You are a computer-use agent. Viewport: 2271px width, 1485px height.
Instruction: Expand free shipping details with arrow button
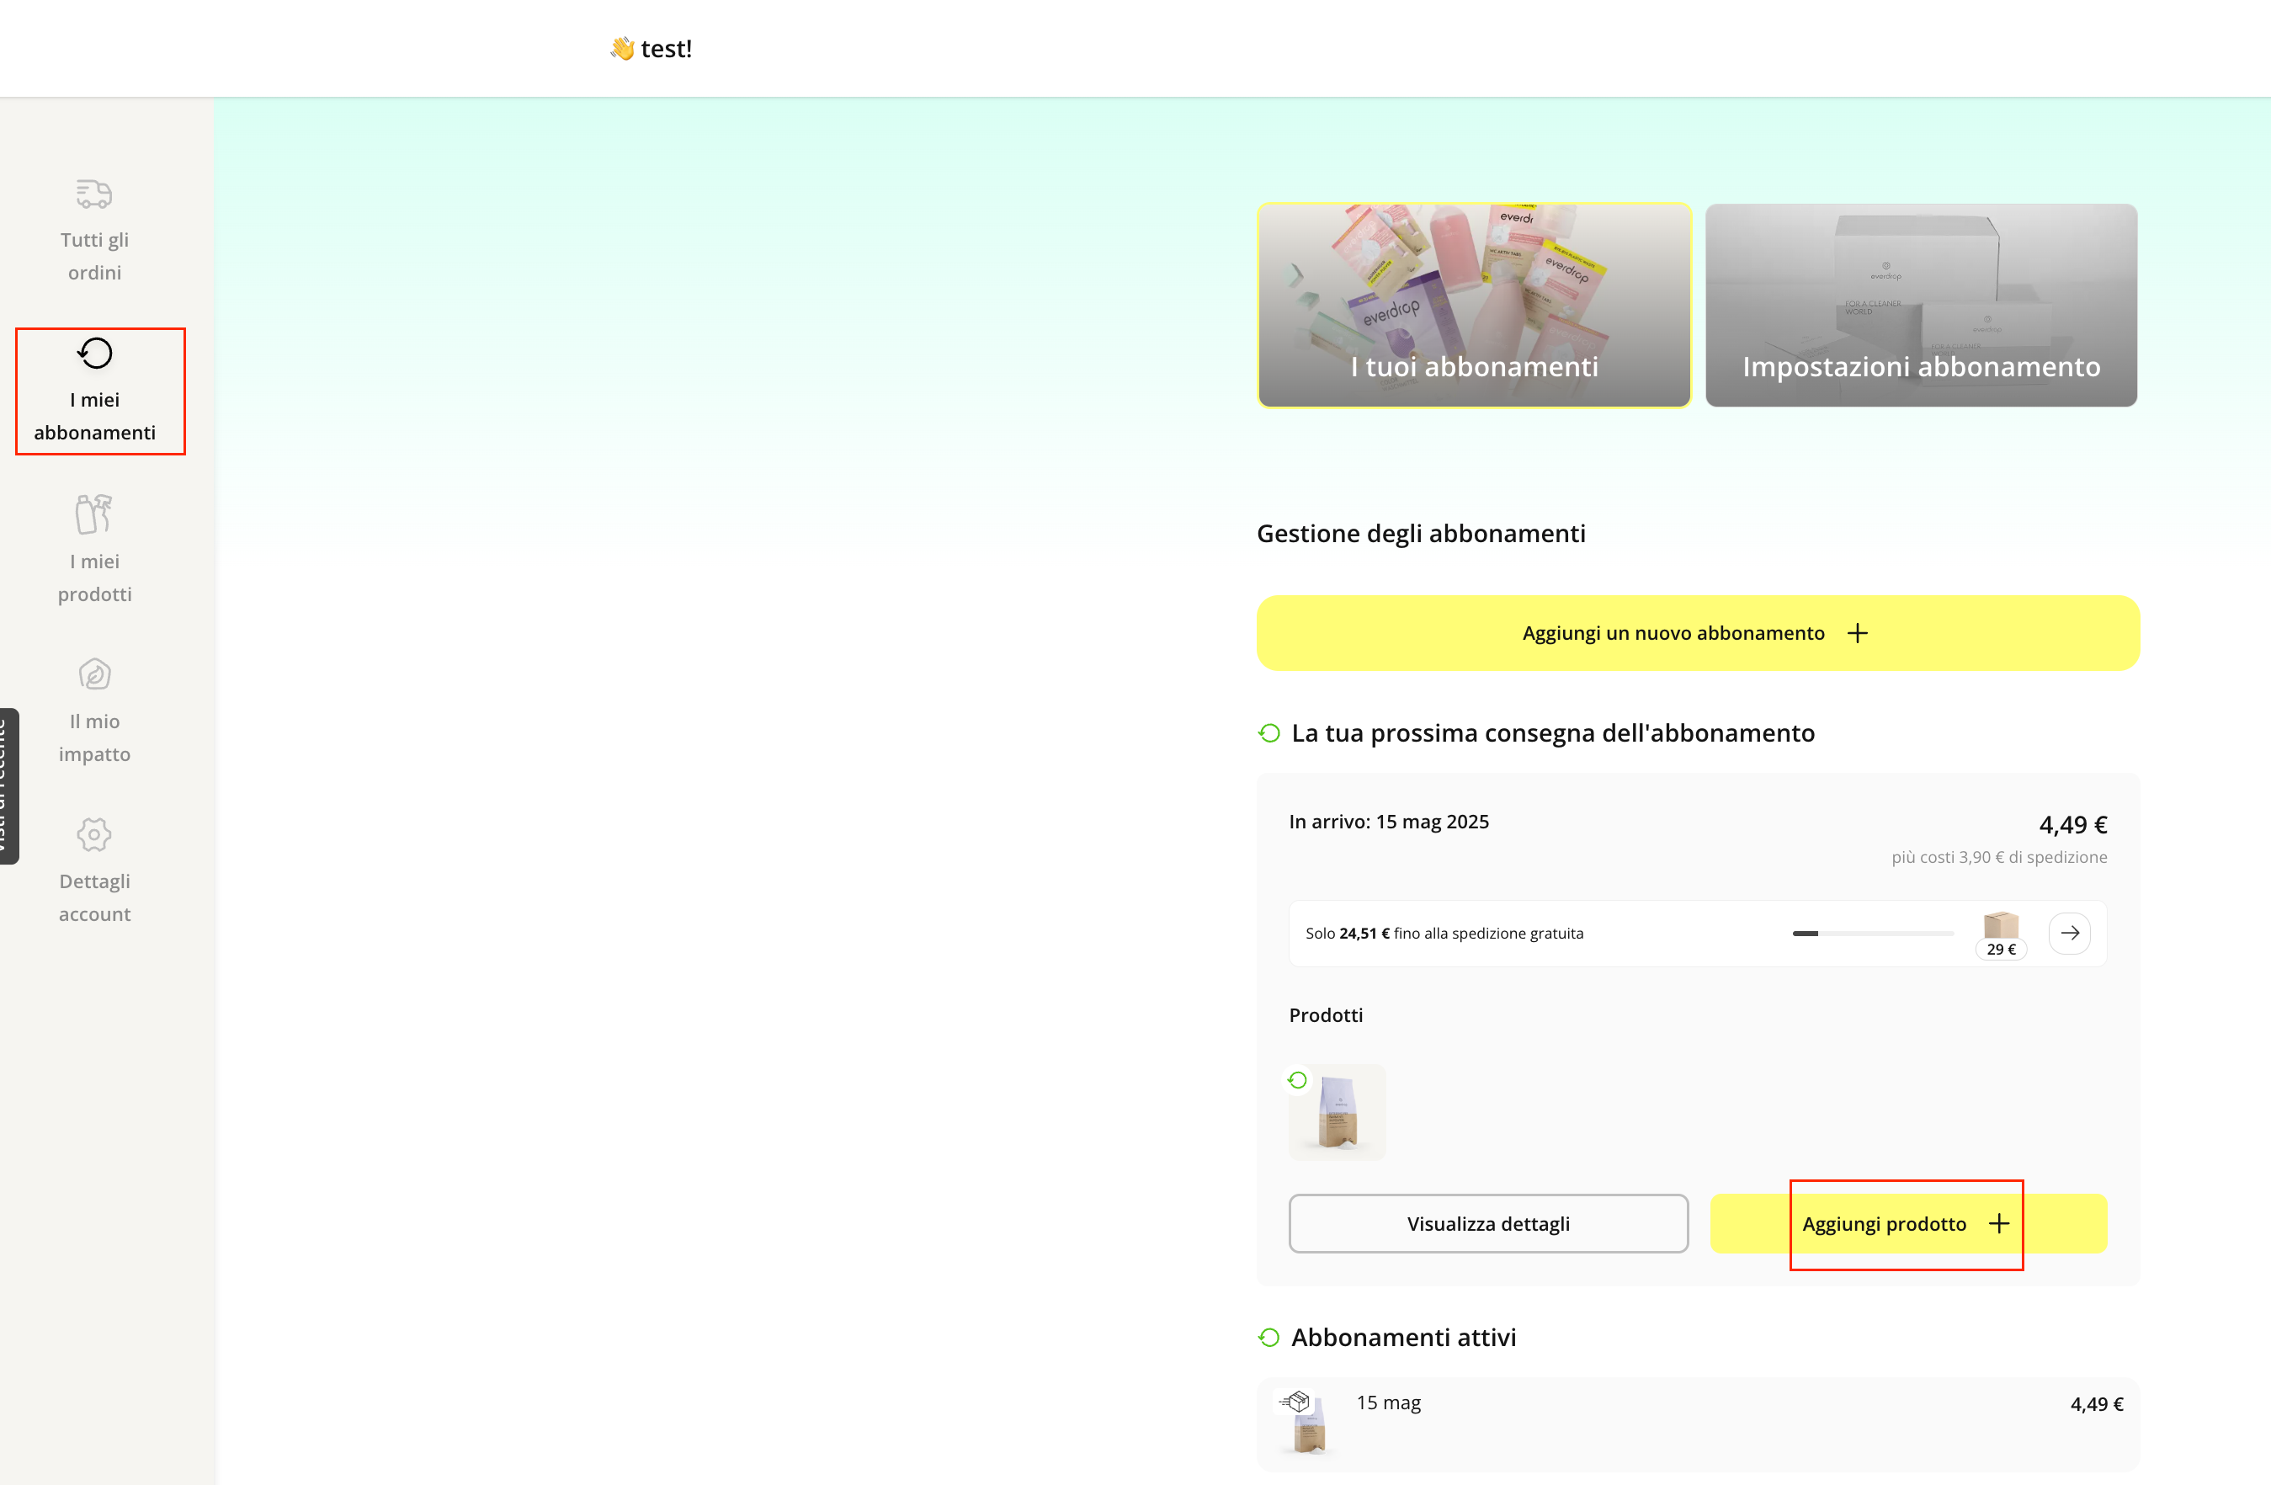(x=2069, y=933)
